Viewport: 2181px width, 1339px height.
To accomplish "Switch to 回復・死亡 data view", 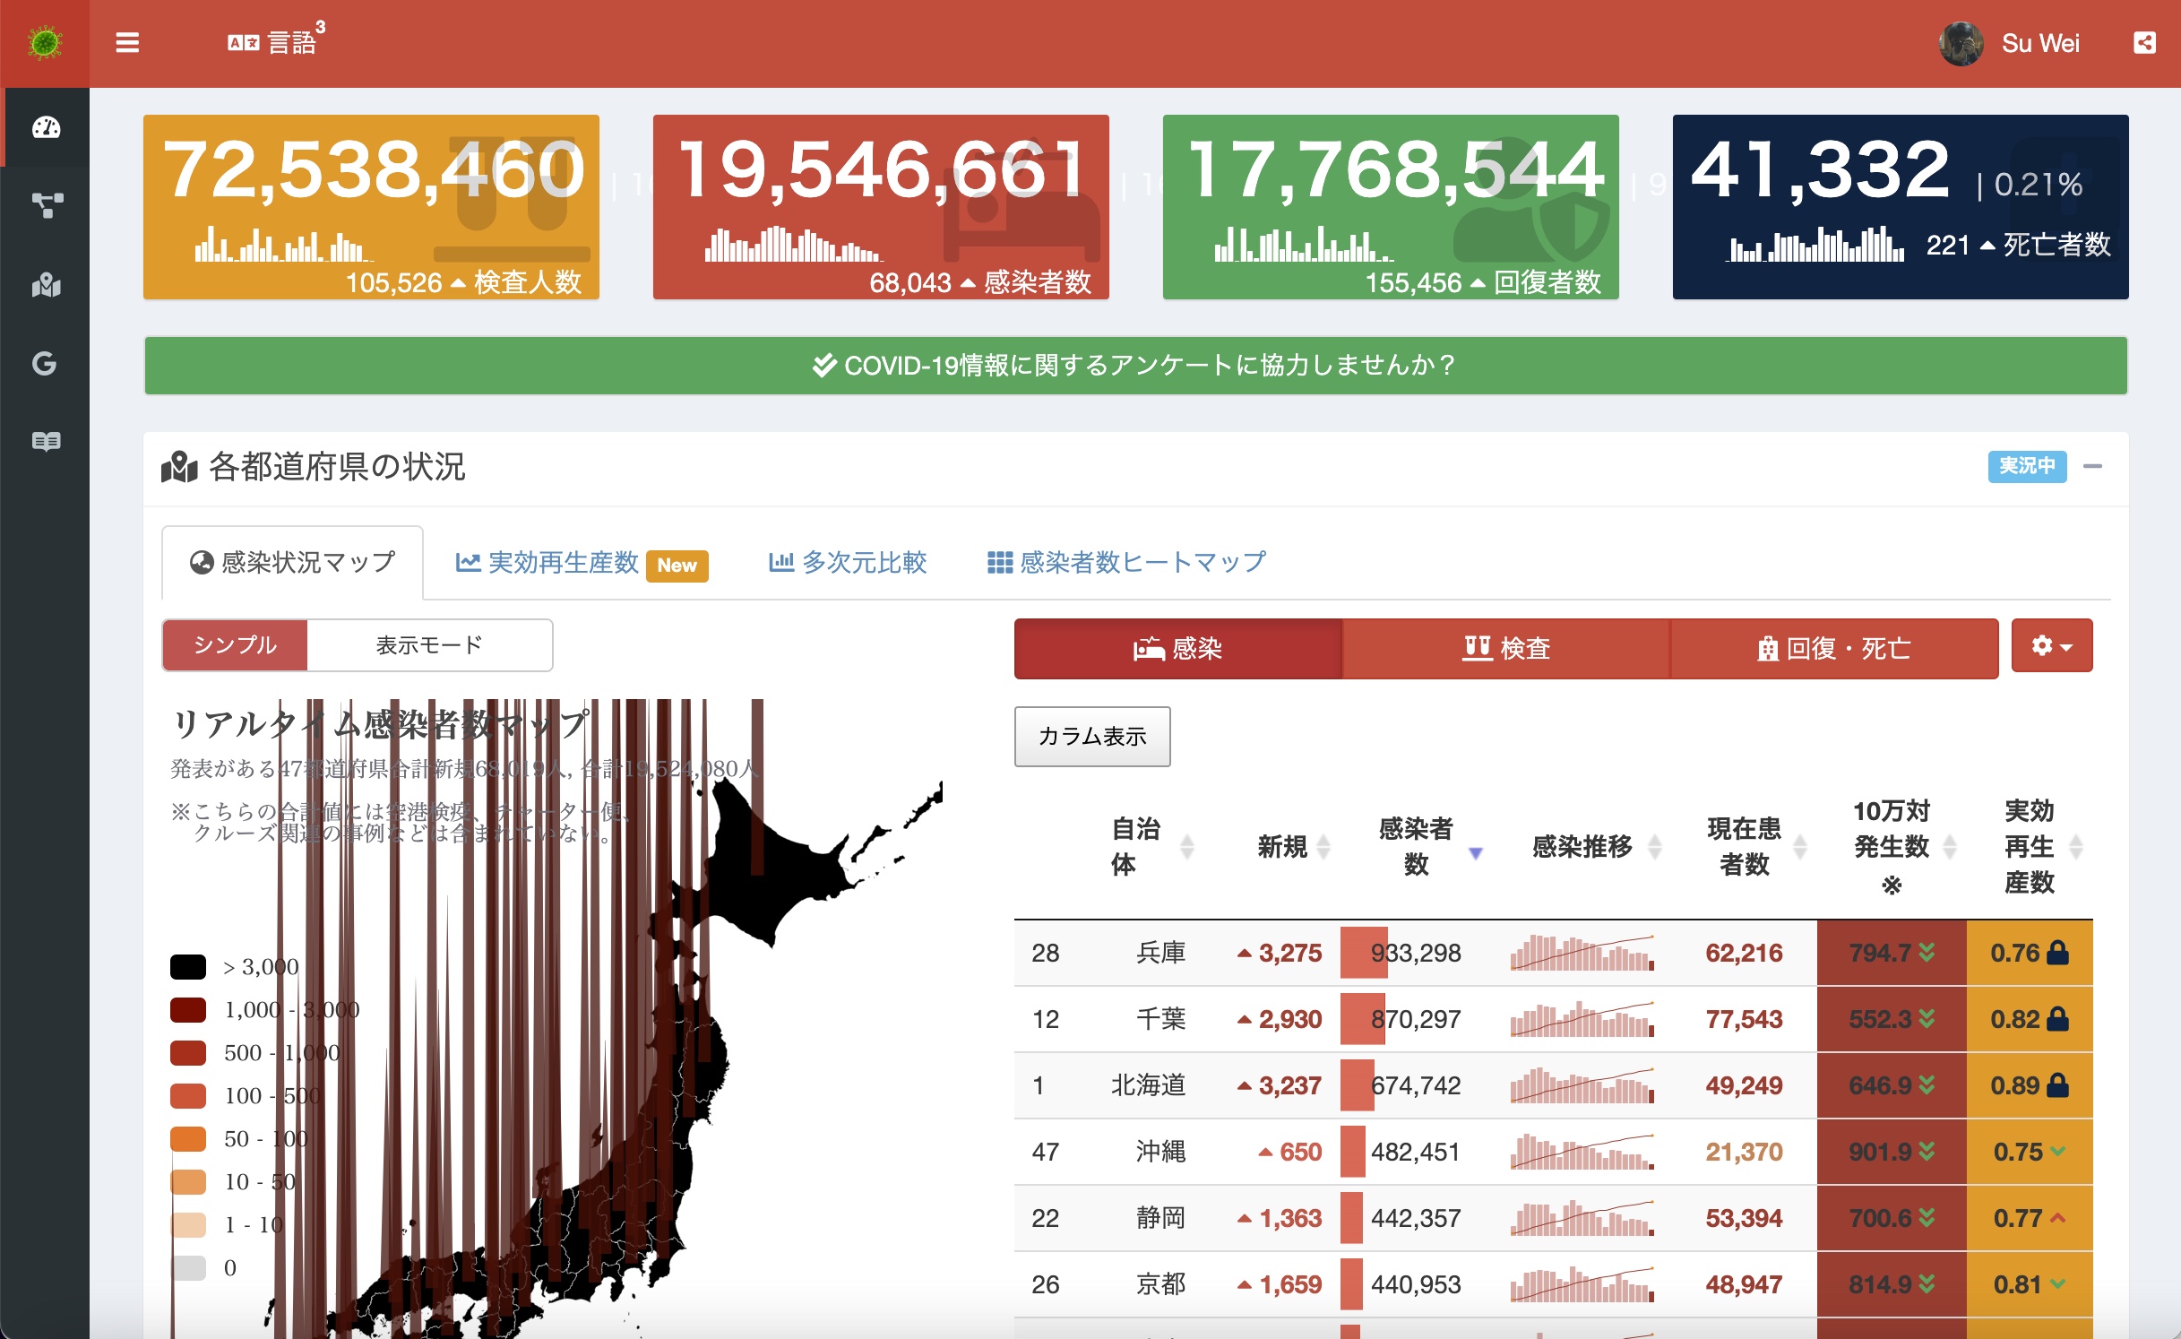I will 1833,648.
